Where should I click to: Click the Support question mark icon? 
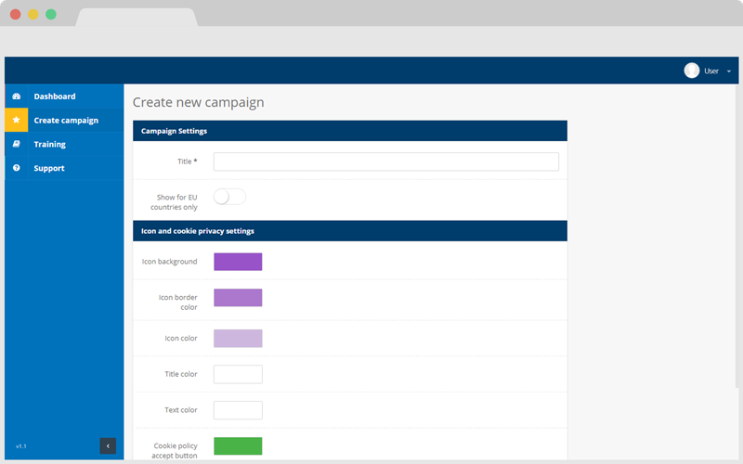tap(16, 168)
